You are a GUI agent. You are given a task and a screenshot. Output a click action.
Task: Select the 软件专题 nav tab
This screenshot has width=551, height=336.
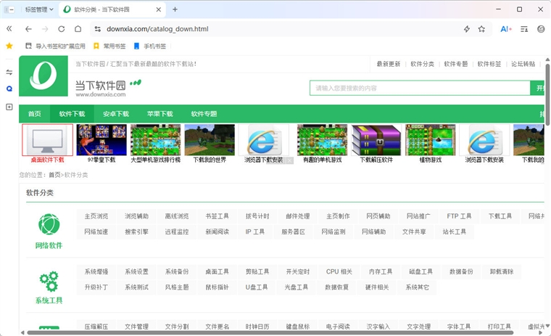204,114
